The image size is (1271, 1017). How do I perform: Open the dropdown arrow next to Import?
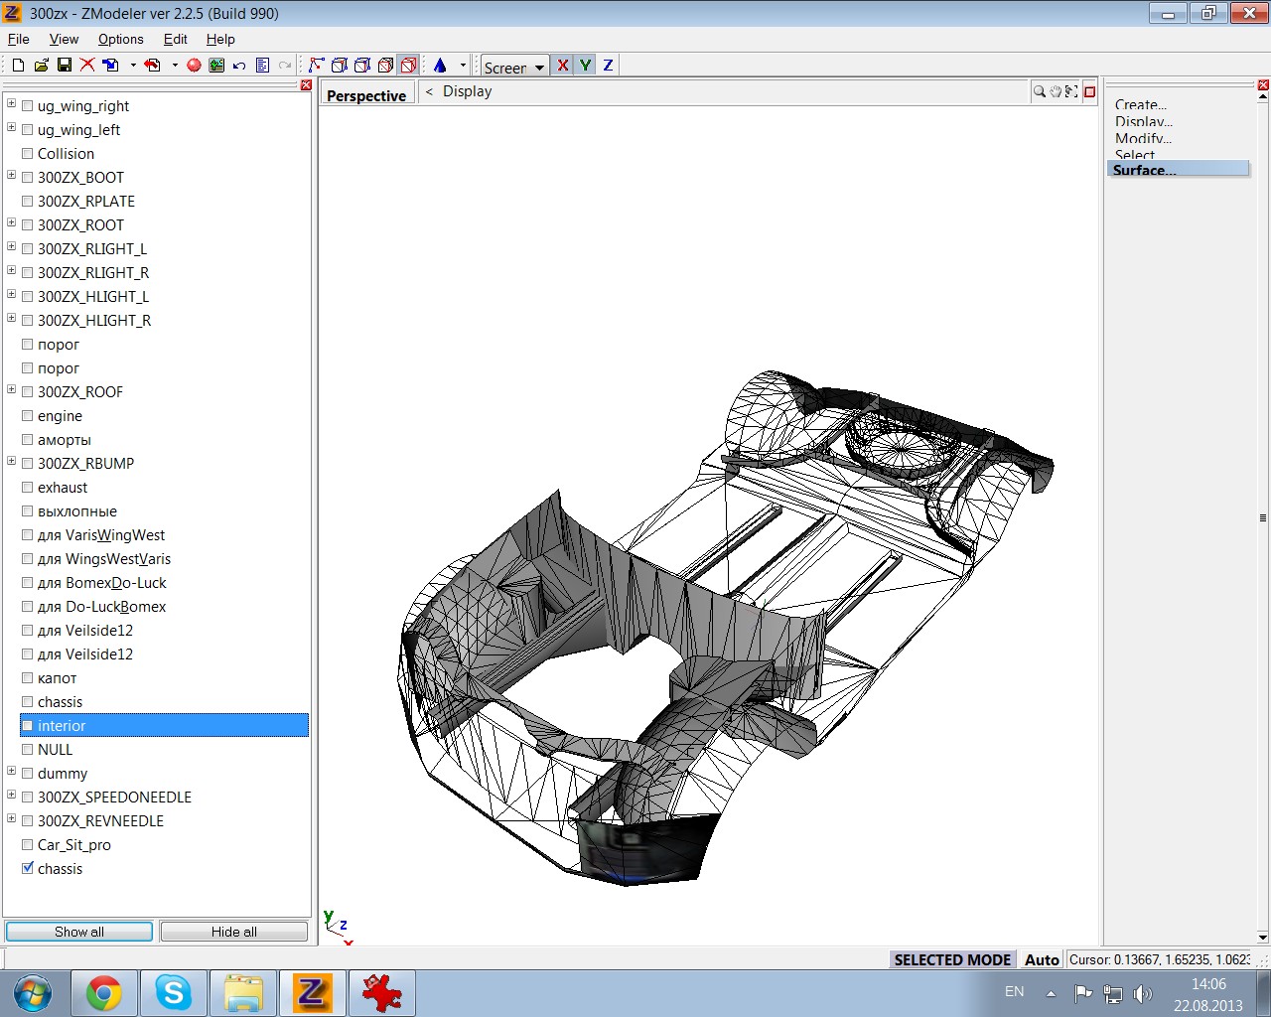133,66
